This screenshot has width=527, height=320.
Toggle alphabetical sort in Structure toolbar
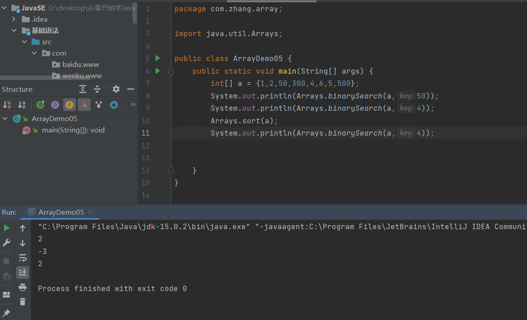pos(22,104)
